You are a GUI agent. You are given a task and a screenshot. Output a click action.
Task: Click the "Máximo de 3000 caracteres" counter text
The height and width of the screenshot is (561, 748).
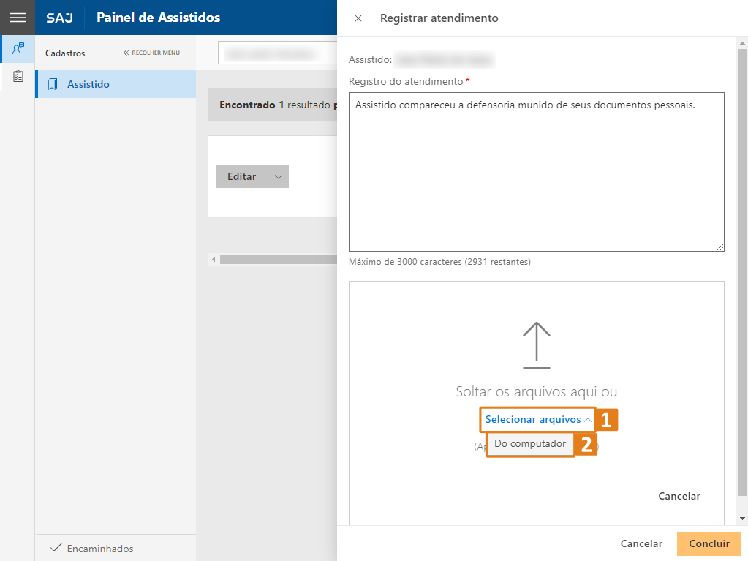(x=439, y=262)
